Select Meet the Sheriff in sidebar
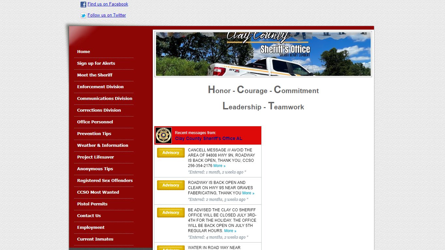Screen dimensions: 445x250 tap(94, 75)
